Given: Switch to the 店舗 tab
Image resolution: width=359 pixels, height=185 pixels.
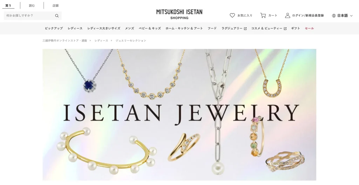Looking at the screenshot, I should pos(55,6).
